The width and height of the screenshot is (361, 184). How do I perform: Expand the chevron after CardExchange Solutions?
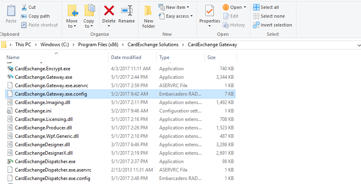click(x=183, y=45)
